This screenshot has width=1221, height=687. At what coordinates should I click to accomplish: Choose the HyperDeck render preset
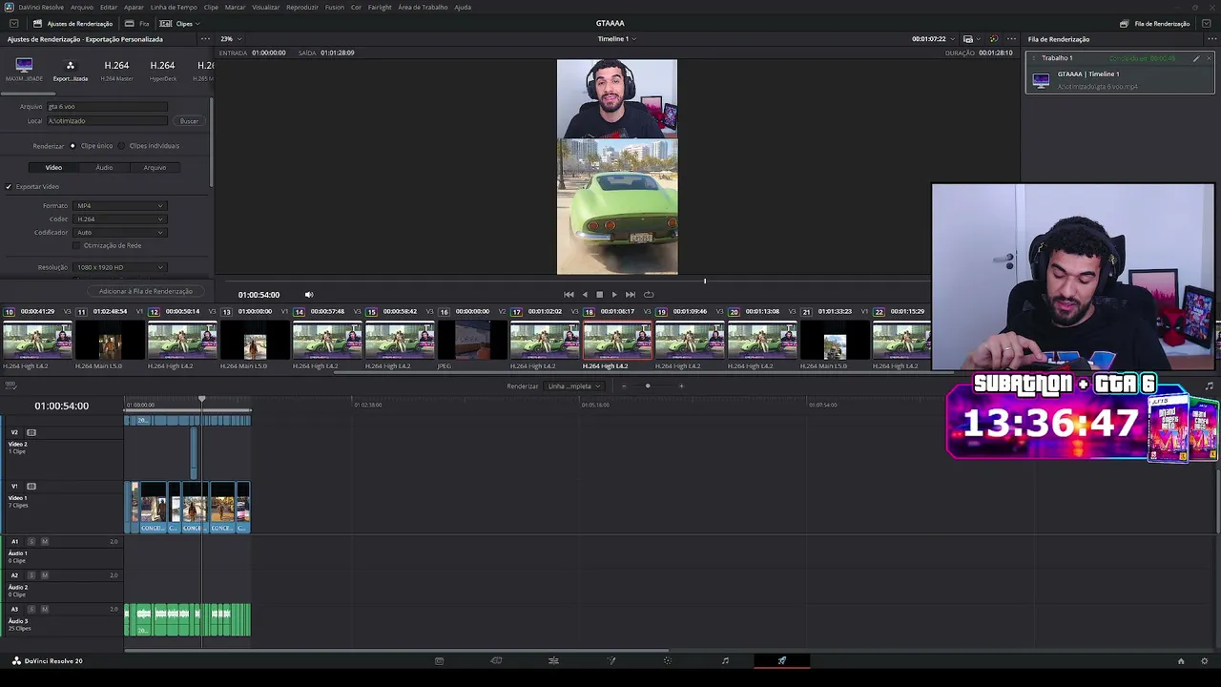(162, 70)
